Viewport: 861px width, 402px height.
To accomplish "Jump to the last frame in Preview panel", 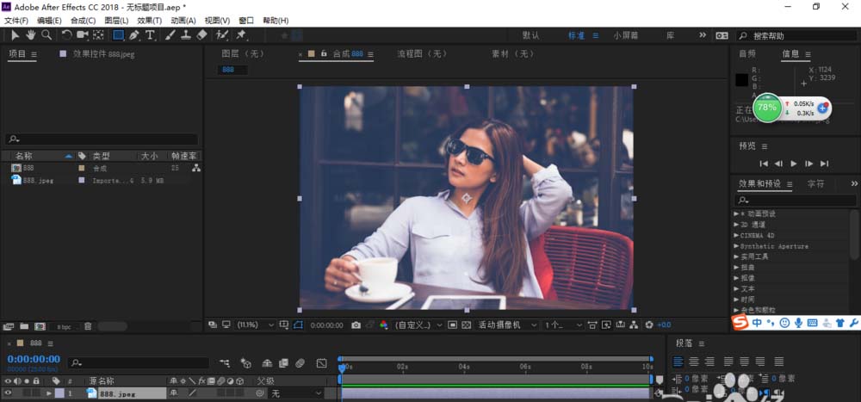I will coord(824,163).
